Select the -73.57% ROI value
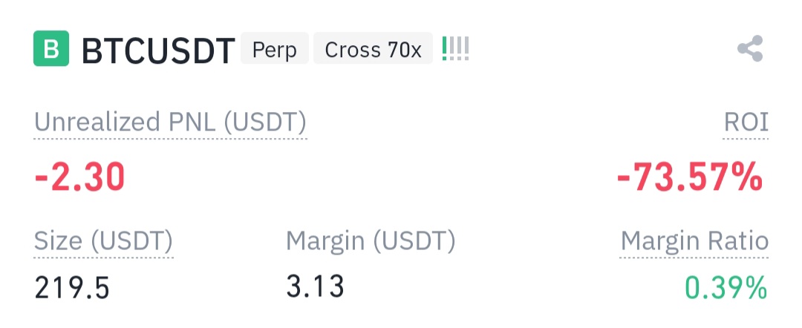This screenshot has width=802, height=328. (690, 178)
